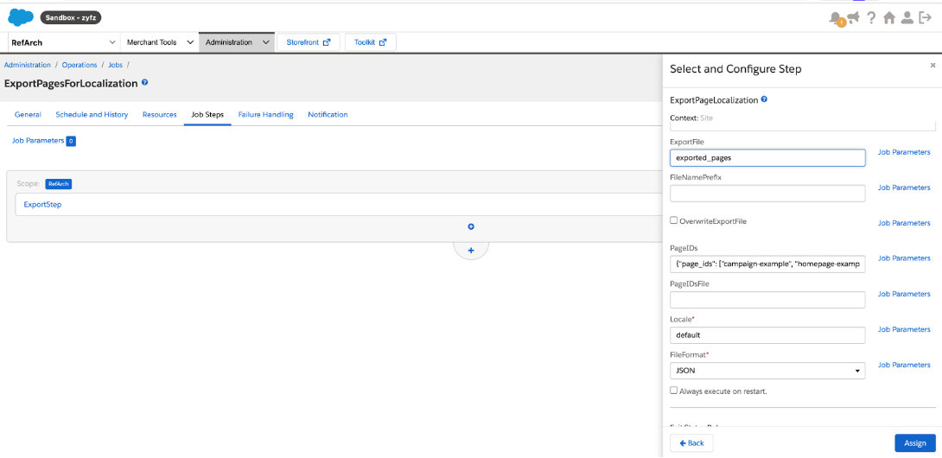
Task: Click Job Parameters link beside FileFormat
Action: (904, 365)
